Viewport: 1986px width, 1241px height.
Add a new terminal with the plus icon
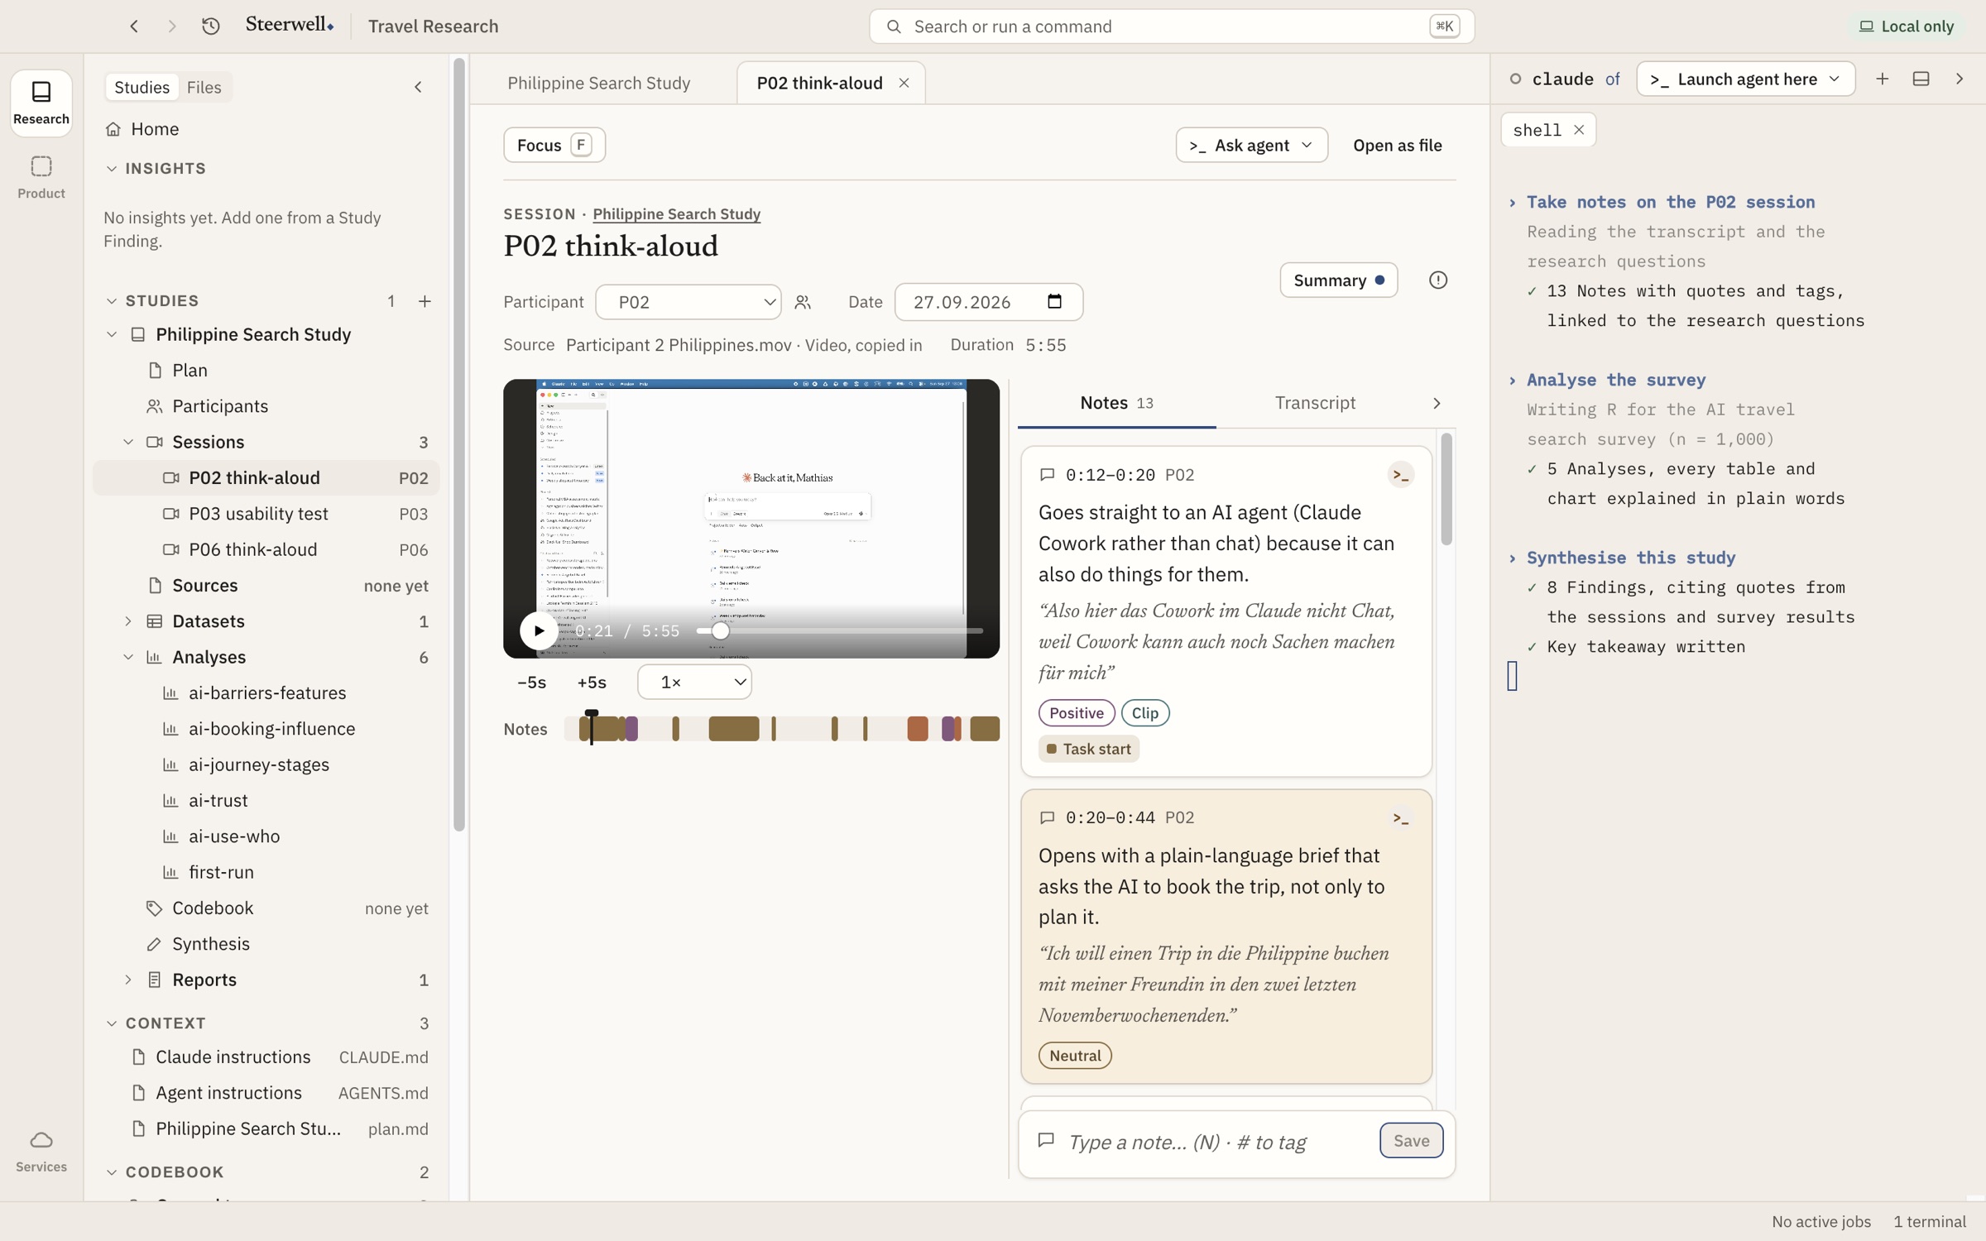(1883, 79)
